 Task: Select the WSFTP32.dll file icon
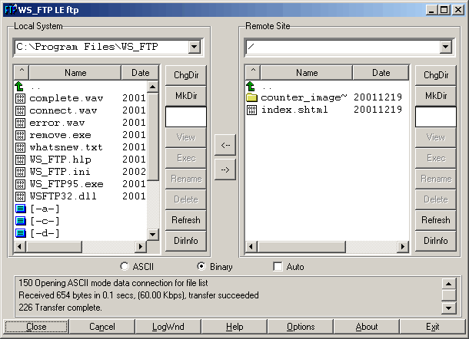click(x=20, y=196)
